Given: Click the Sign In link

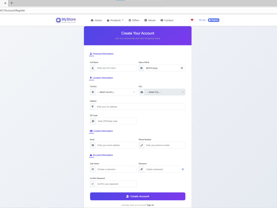Looking at the screenshot, I should [x=150, y=205].
